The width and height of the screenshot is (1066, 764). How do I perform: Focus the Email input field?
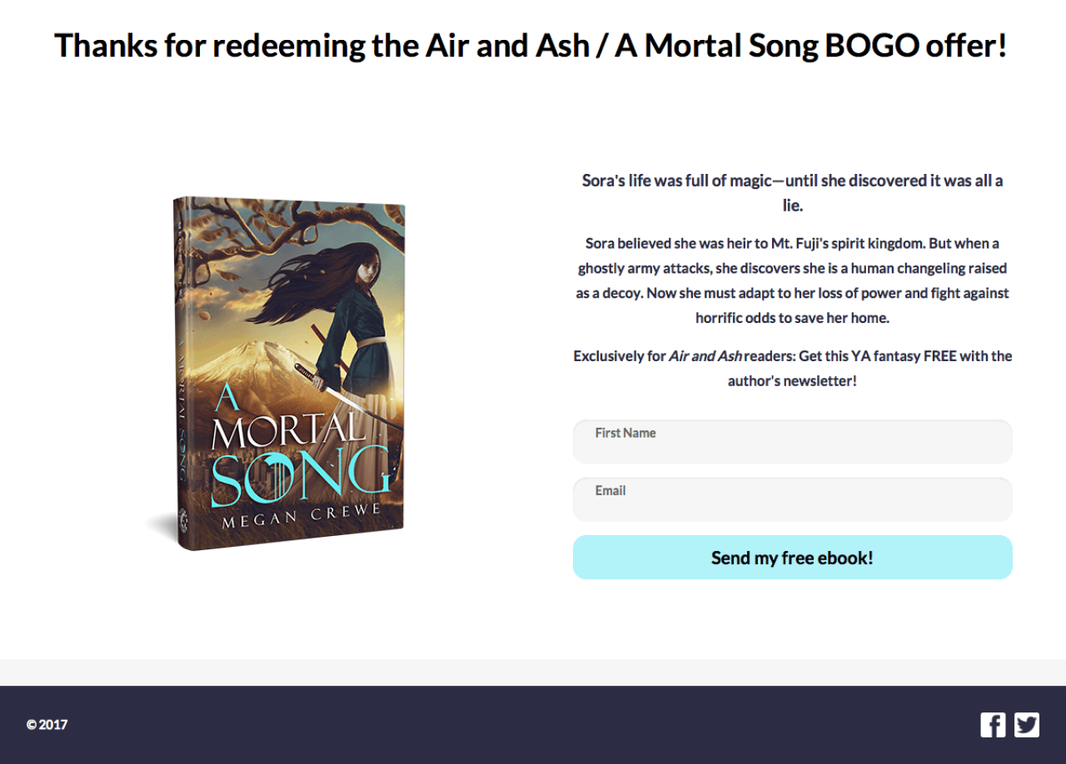tap(792, 505)
